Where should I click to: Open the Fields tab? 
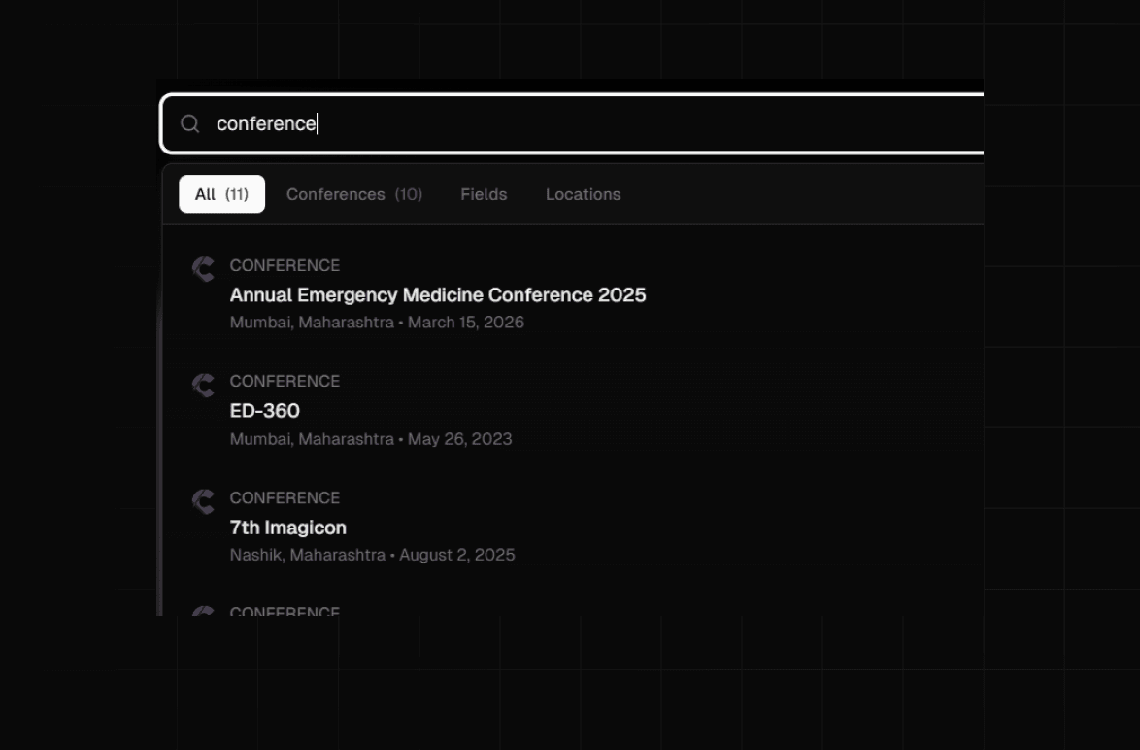tap(484, 194)
